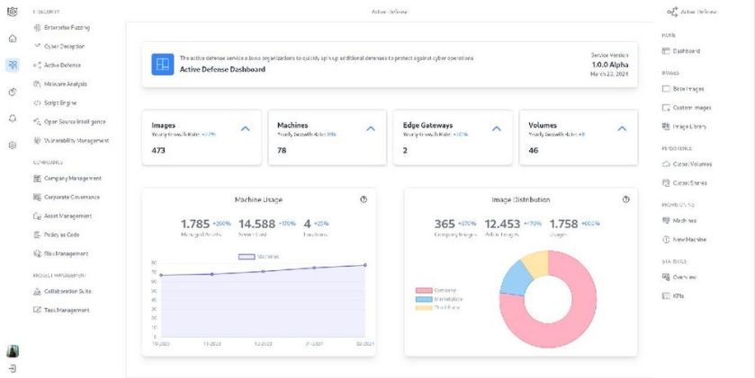Toggle the Machines legend in usage chart

[258, 257]
